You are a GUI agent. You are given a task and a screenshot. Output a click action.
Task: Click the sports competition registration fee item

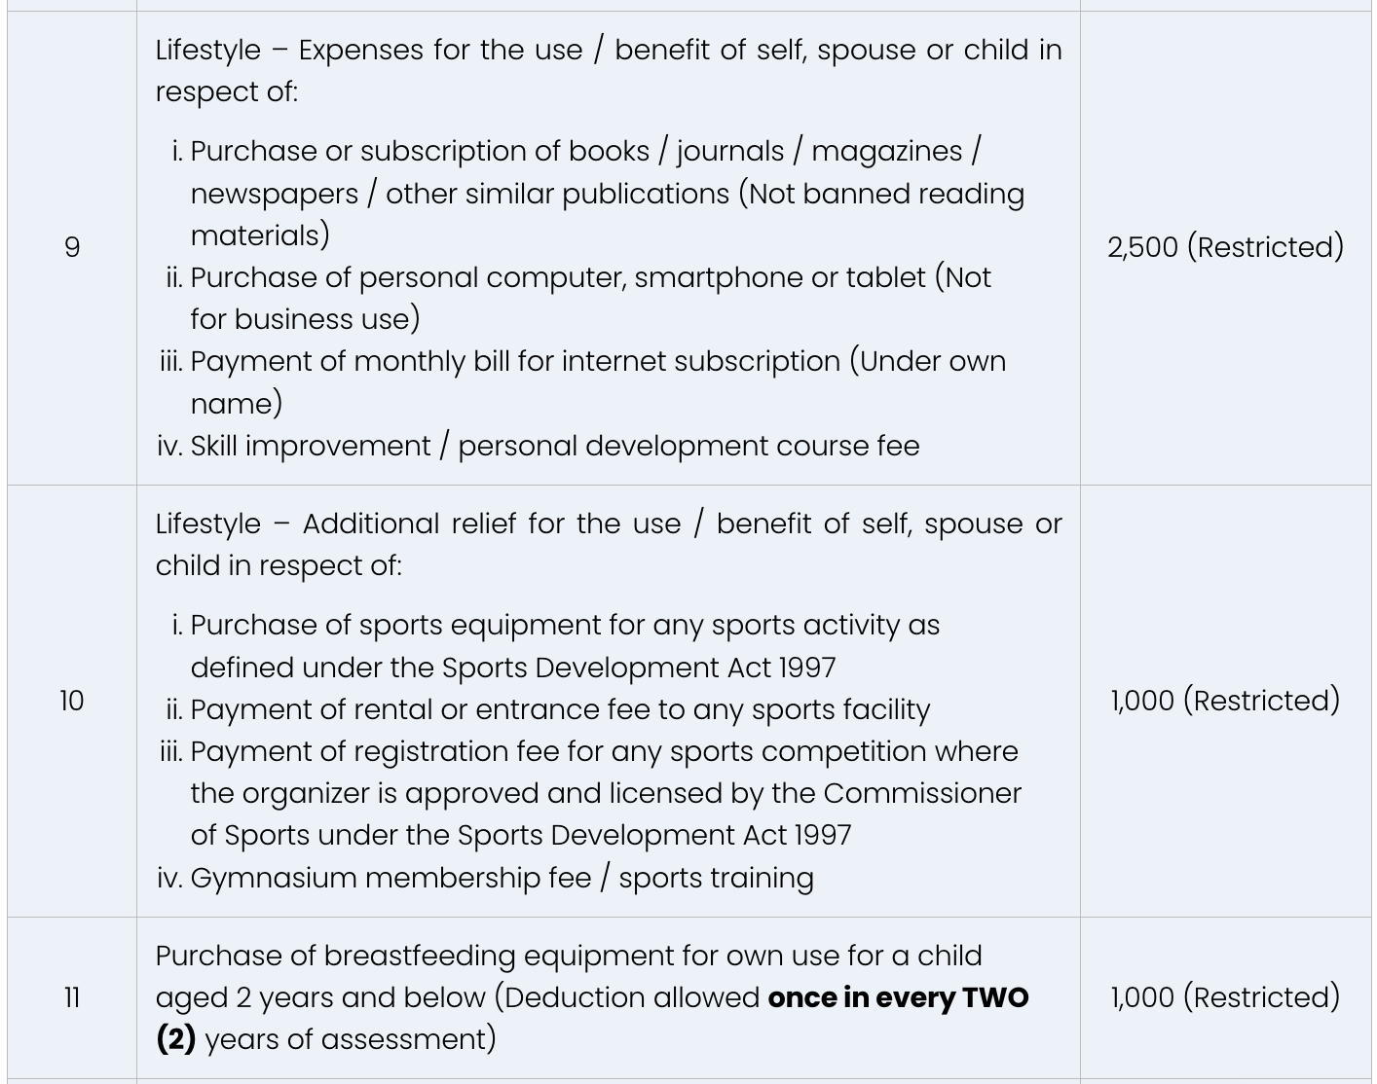[590, 793]
